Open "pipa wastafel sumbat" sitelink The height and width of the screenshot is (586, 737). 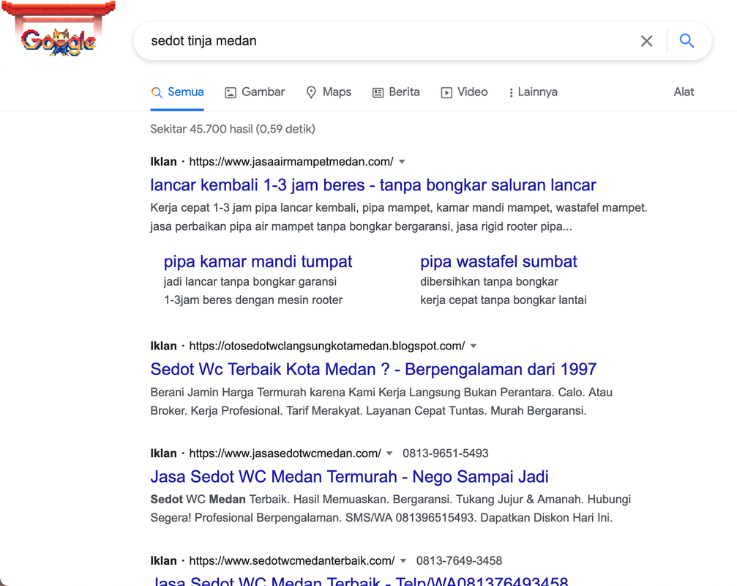pyautogui.click(x=498, y=262)
